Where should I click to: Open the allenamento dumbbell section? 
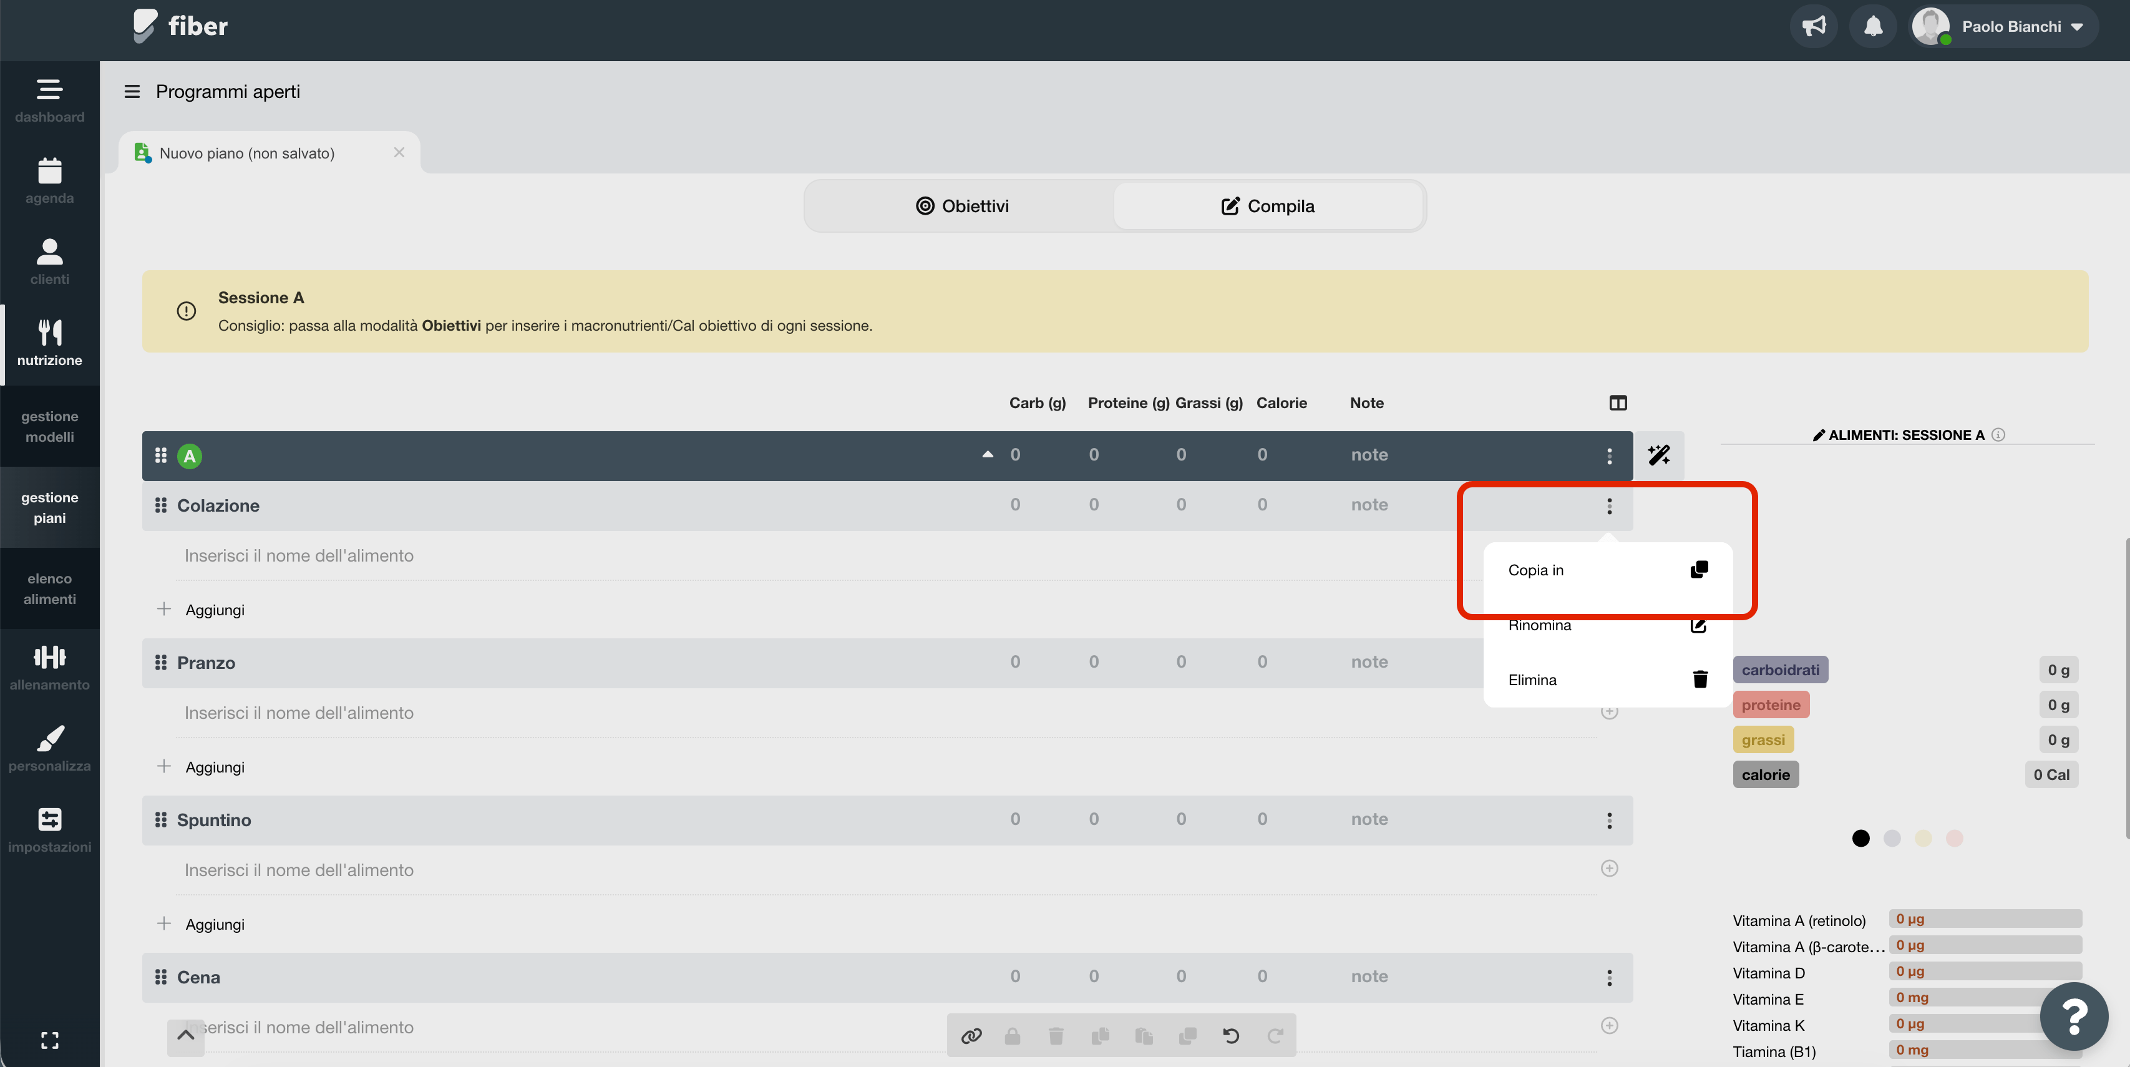pyautogui.click(x=50, y=668)
